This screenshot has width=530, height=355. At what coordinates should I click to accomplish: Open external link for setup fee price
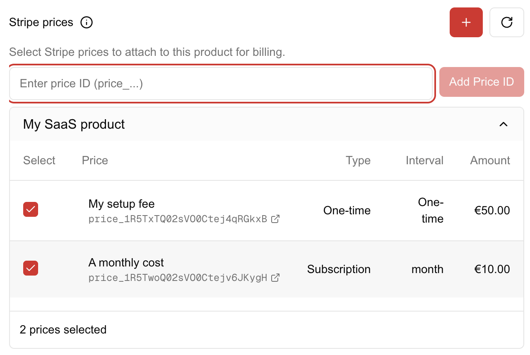pyautogui.click(x=275, y=219)
